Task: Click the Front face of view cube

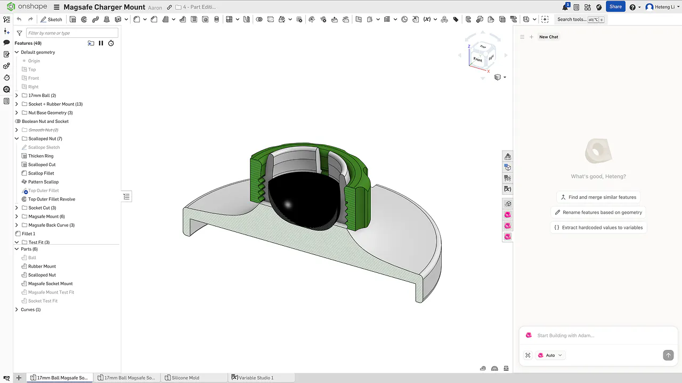Action: 477,60
